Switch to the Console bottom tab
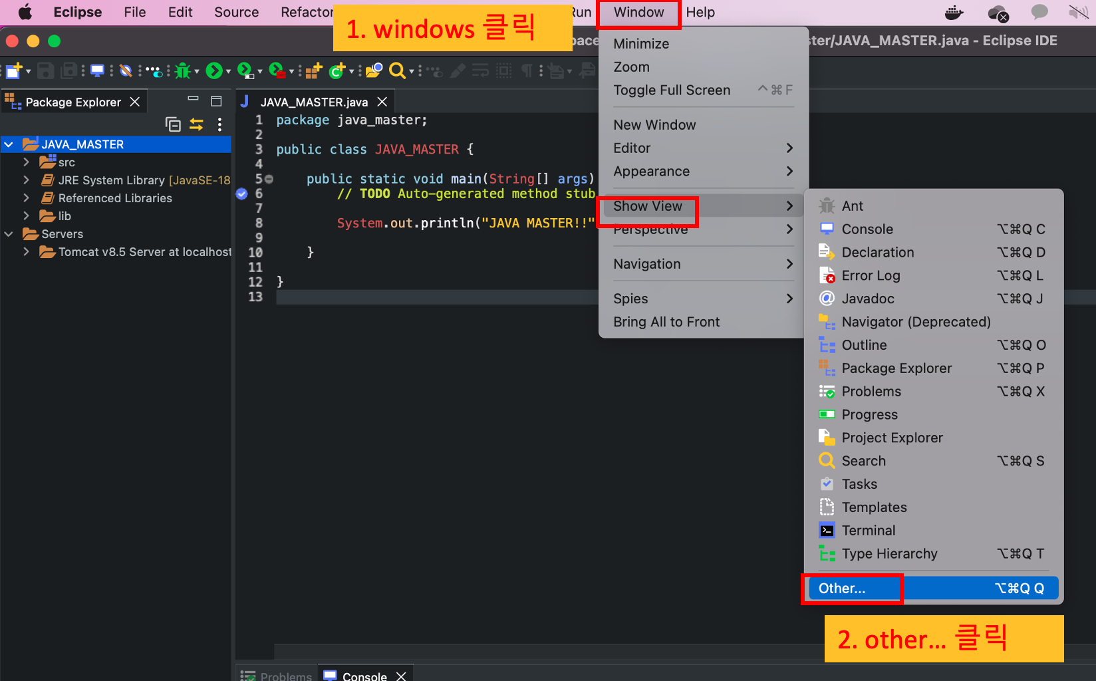The width and height of the screenshot is (1096, 681). pos(364,674)
